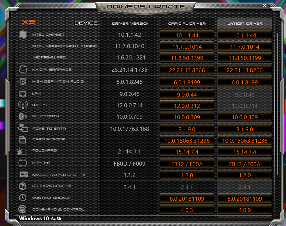Click the Drivers Update refresh icon
This screenshot has width=286, height=226.
22,186
